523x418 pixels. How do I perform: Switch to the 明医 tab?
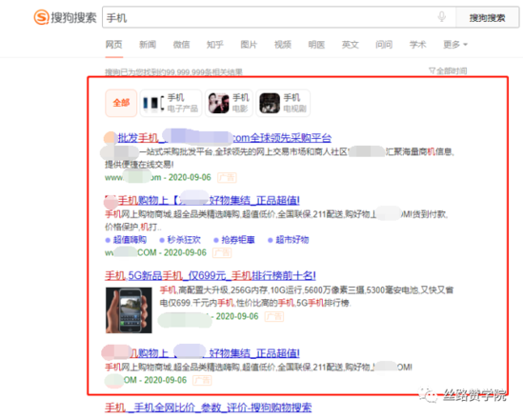[316, 45]
